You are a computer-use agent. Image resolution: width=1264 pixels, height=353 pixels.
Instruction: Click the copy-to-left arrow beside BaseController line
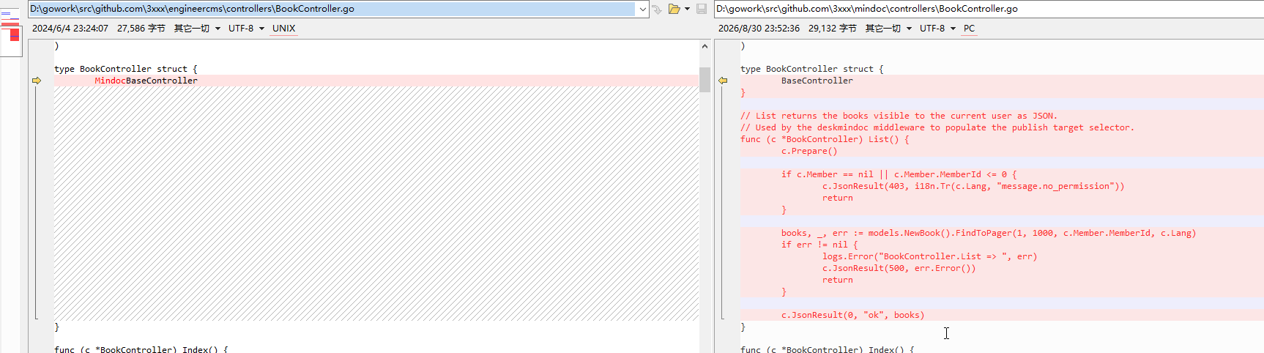coord(723,81)
